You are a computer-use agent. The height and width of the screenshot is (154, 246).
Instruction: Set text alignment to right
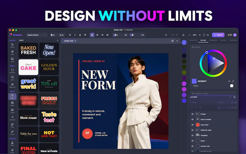(x=102, y=35)
